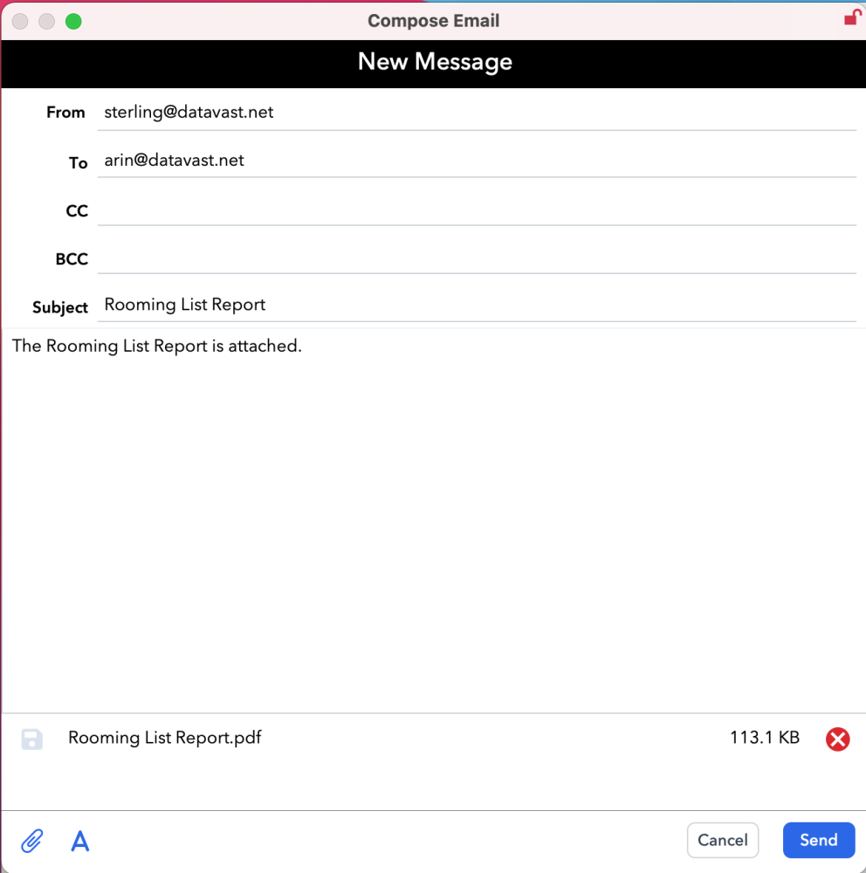Click the Compose Email title bar
Viewport: 866px width, 873px height.
pos(433,20)
